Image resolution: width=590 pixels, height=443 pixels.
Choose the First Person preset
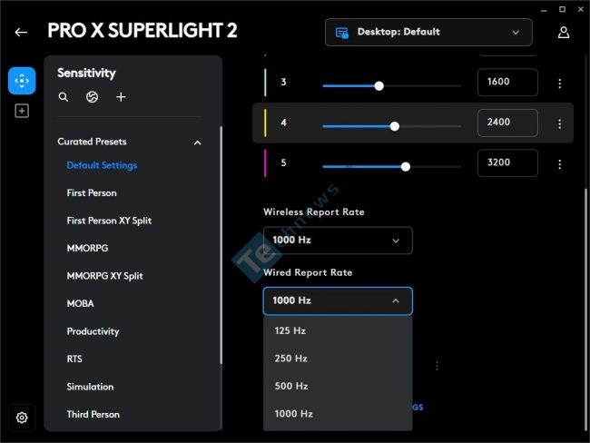pyautogui.click(x=92, y=192)
